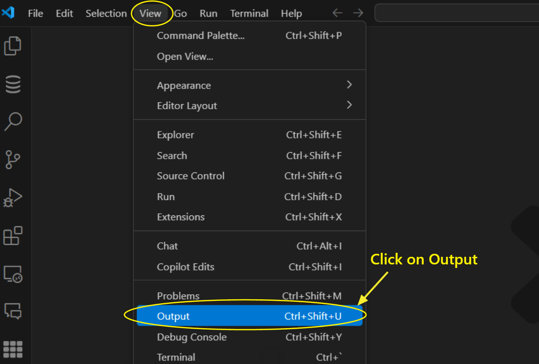Choose Open View... entry
539x364 pixels.
tap(250, 57)
